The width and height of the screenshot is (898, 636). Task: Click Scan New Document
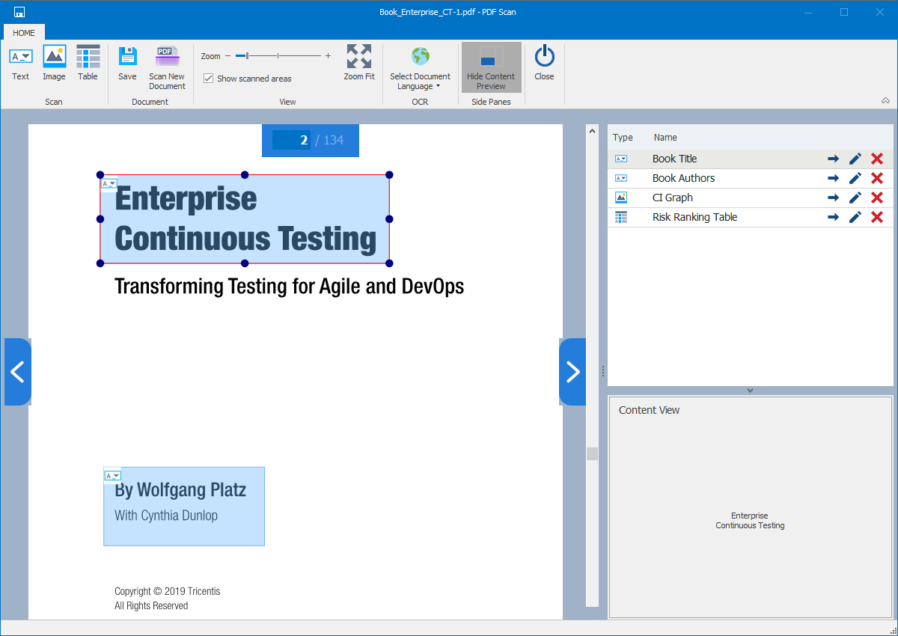pos(167,68)
